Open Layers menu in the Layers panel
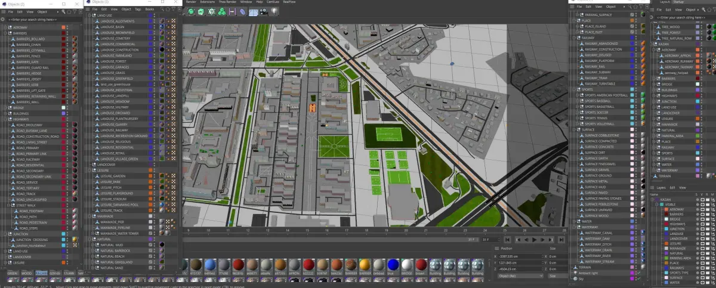This screenshot has height=288, width=716. click(660, 187)
